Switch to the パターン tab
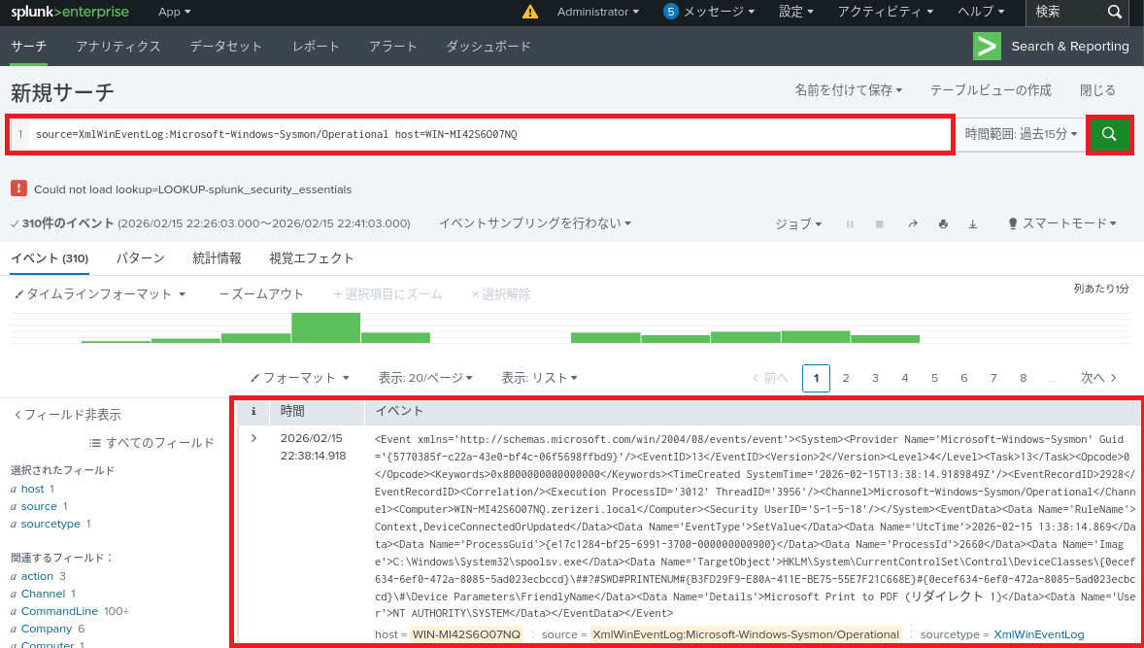Viewport: 1144px width, 648px height. (140, 258)
